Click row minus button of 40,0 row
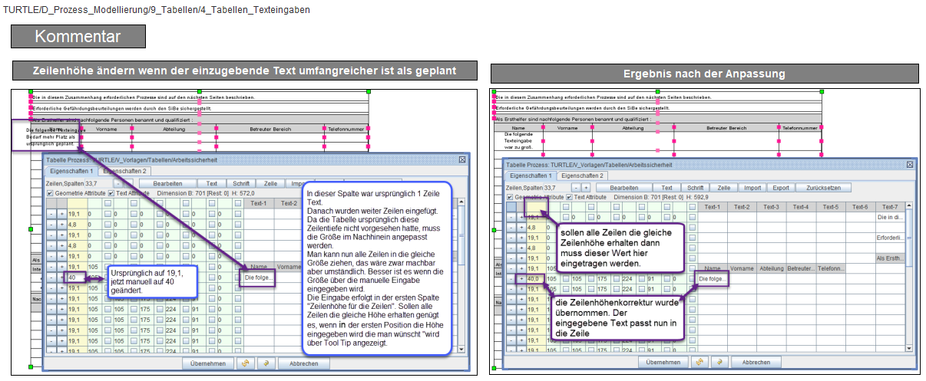The image size is (926, 381). click(511, 279)
